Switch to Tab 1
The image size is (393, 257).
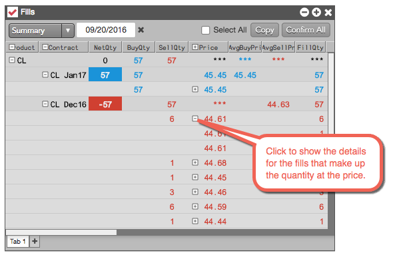pos(17,242)
